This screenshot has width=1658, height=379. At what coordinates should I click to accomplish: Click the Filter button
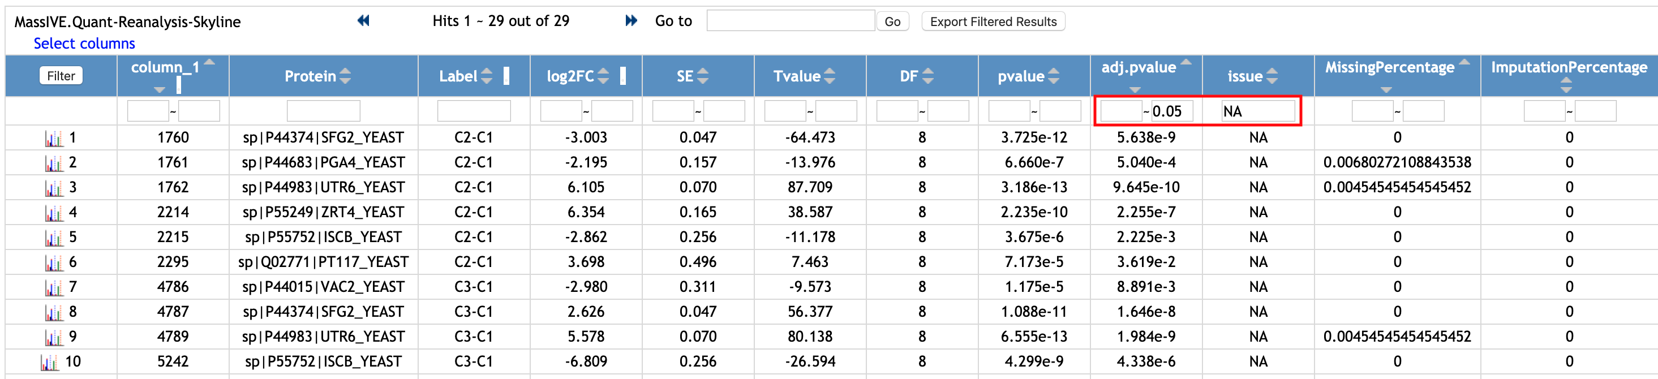(x=61, y=76)
